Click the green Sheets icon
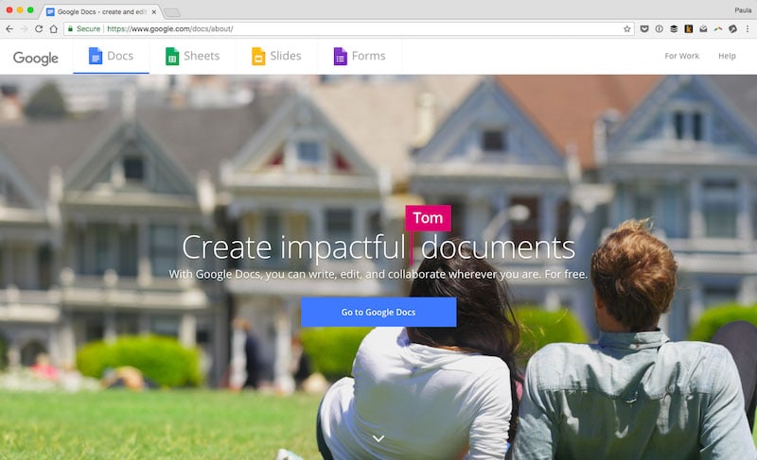 point(172,56)
